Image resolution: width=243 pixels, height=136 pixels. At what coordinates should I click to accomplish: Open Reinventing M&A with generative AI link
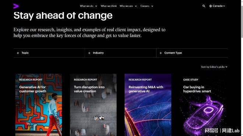coord(148,105)
